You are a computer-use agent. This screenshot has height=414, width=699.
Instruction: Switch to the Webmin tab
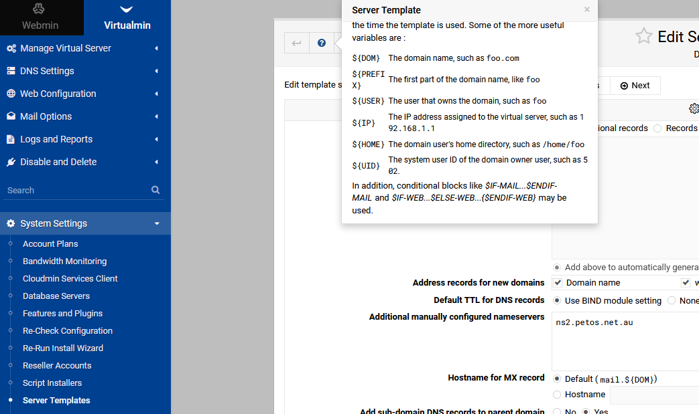(40, 17)
